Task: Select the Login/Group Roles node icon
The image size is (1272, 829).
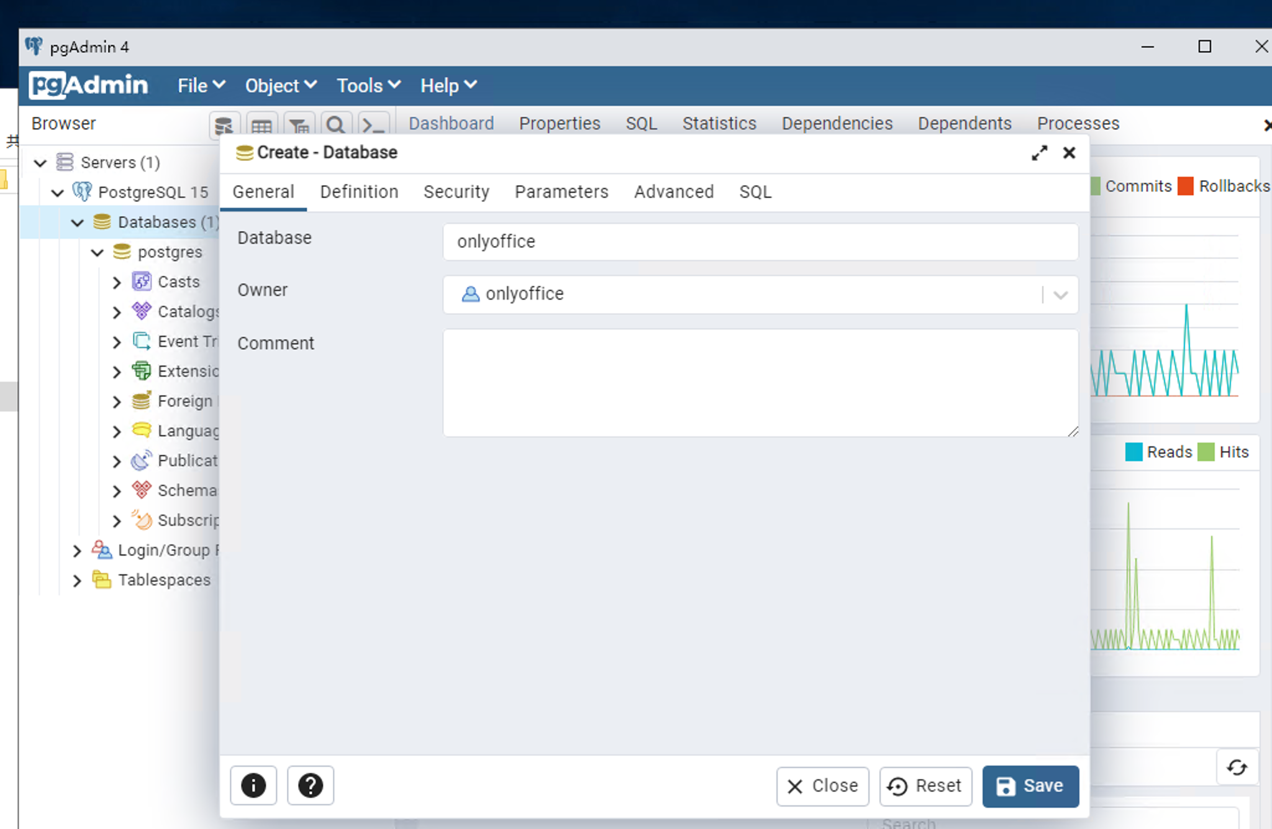Action: coord(102,550)
